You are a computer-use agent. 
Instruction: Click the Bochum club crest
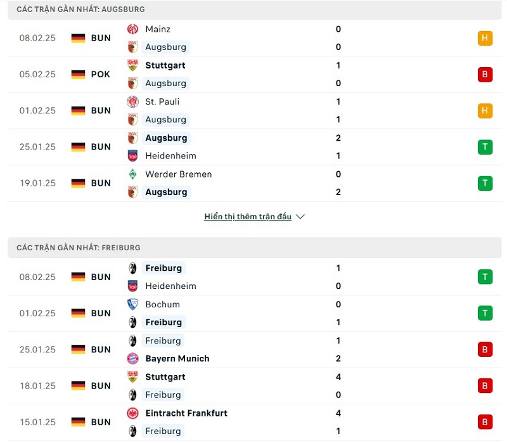132,304
